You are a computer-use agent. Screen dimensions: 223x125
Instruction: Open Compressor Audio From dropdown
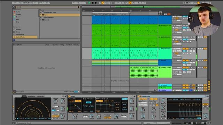[143, 103]
